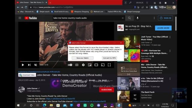Open Mix - John Denver playlist title

154,66
